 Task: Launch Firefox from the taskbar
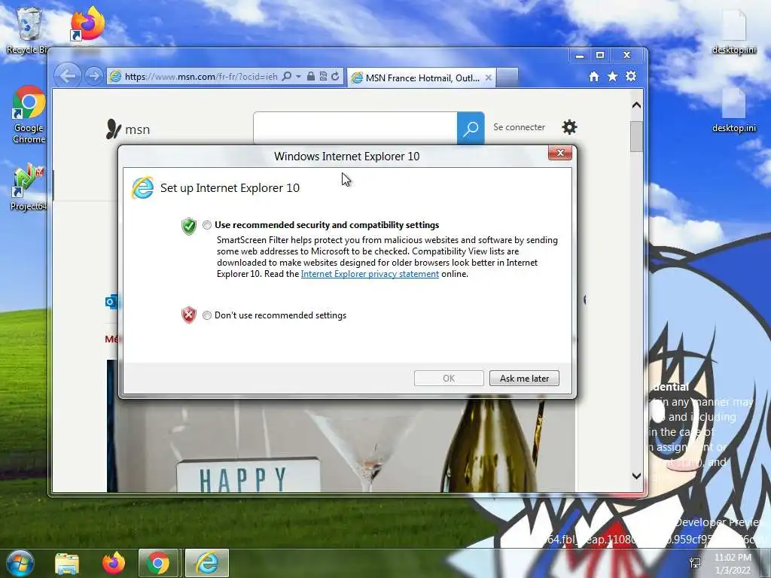(x=114, y=563)
